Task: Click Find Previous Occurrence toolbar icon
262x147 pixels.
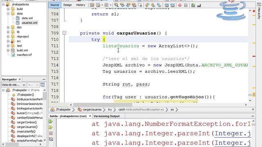Action: 122,5
